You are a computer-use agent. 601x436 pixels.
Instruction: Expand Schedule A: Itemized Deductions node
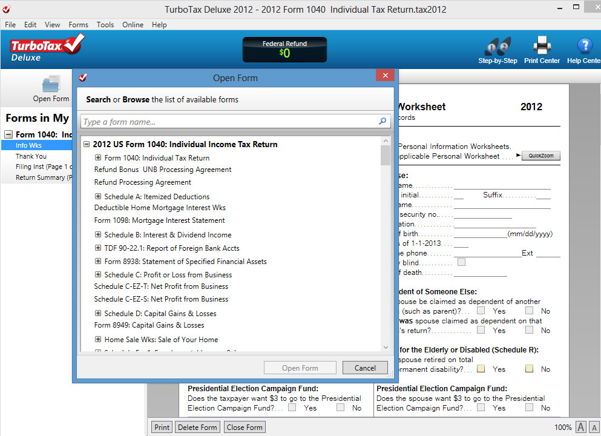98,196
